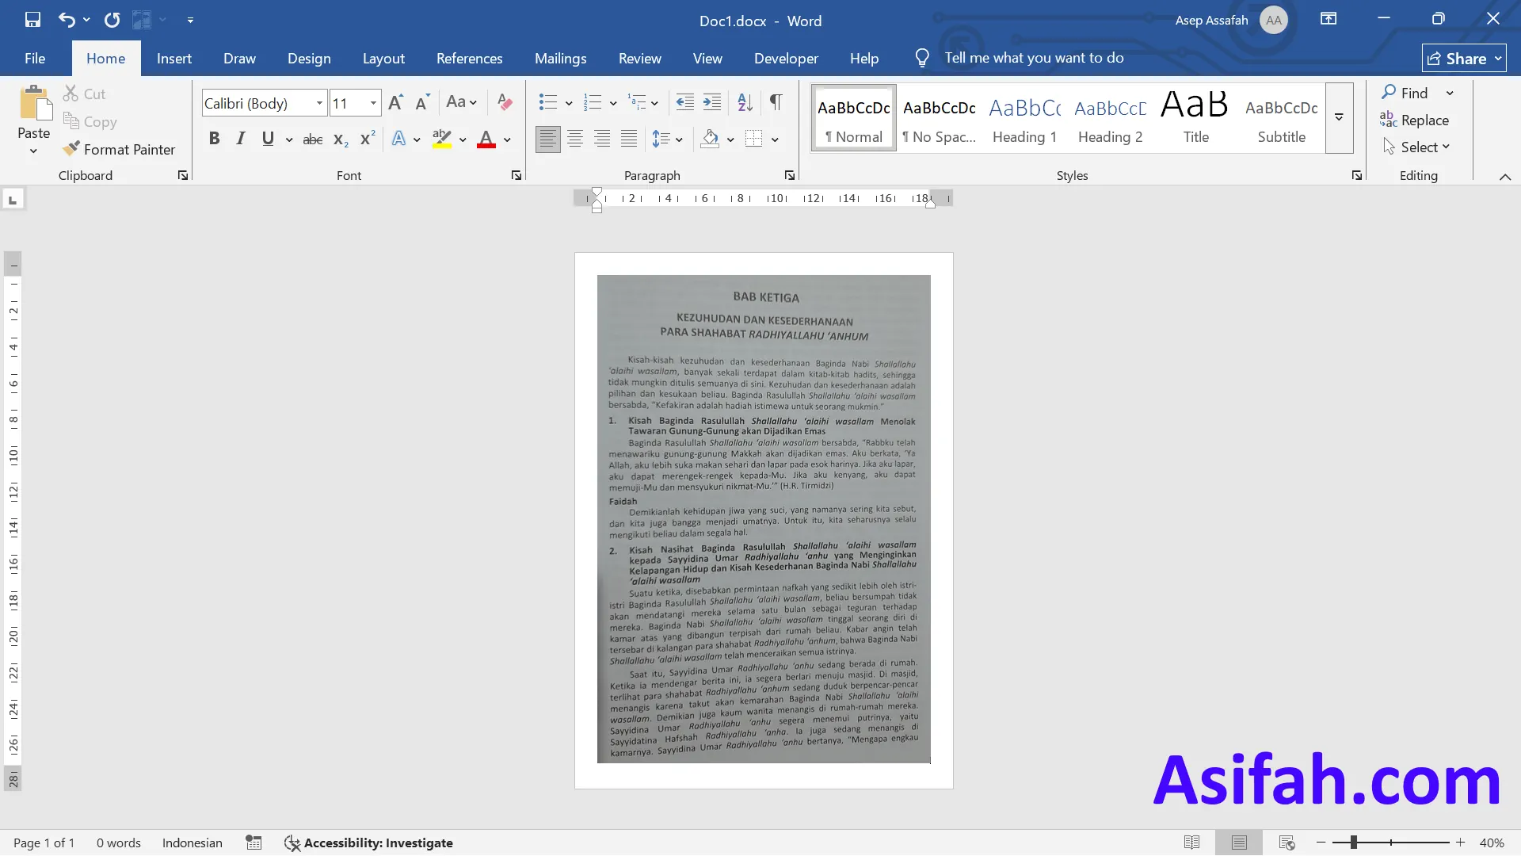This screenshot has width=1521, height=856.
Task: Click the Indonesian language indicator
Action: pyautogui.click(x=192, y=843)
